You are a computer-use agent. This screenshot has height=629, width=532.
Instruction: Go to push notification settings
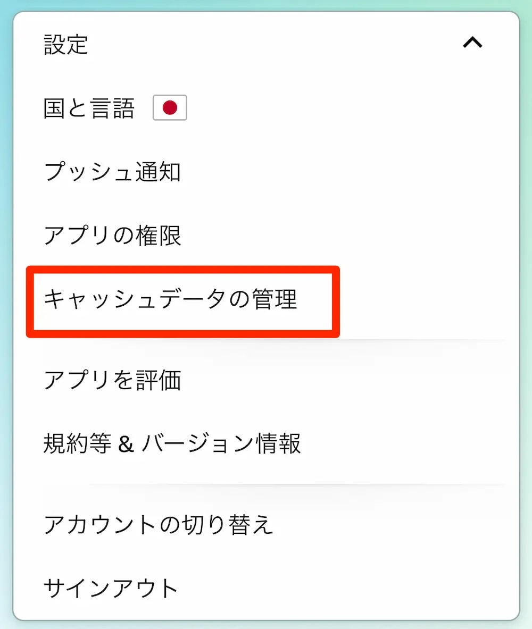(112, 172)
